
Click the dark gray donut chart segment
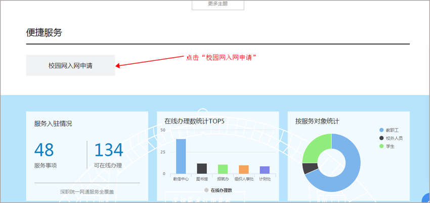309,169
